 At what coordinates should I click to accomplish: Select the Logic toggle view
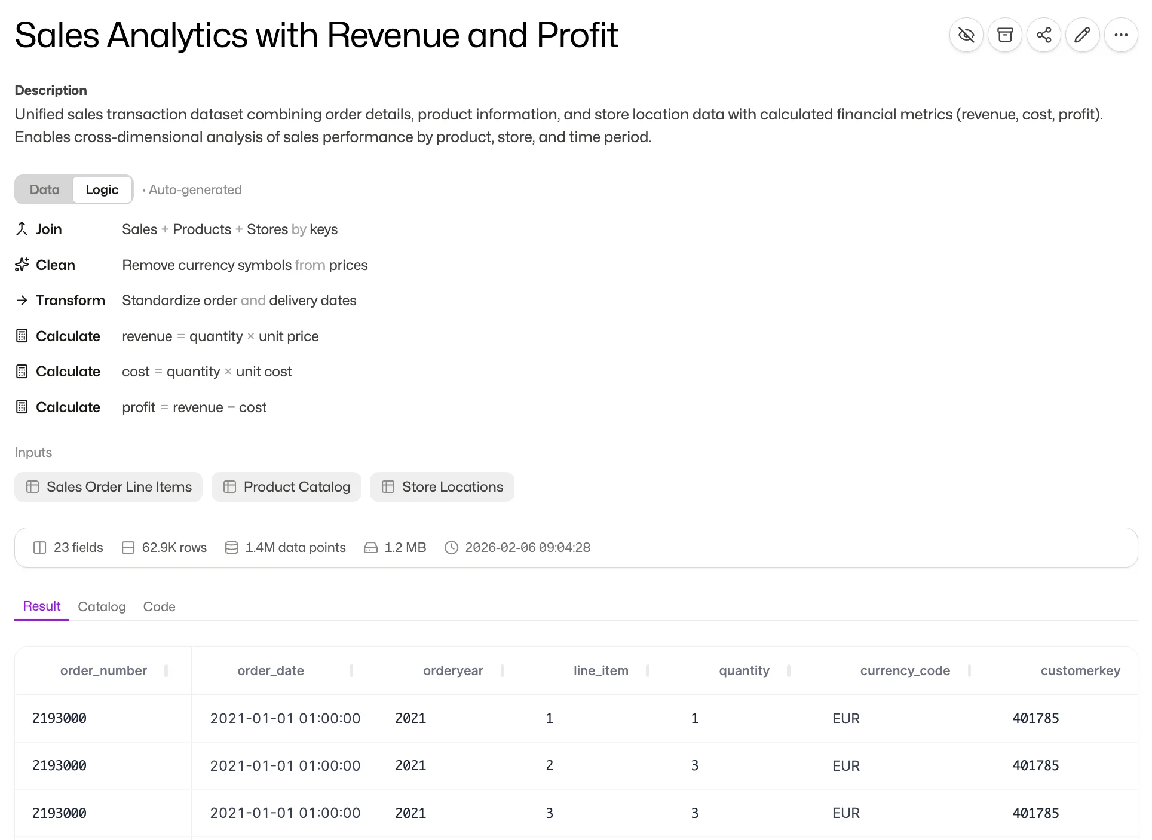point(102,189)
